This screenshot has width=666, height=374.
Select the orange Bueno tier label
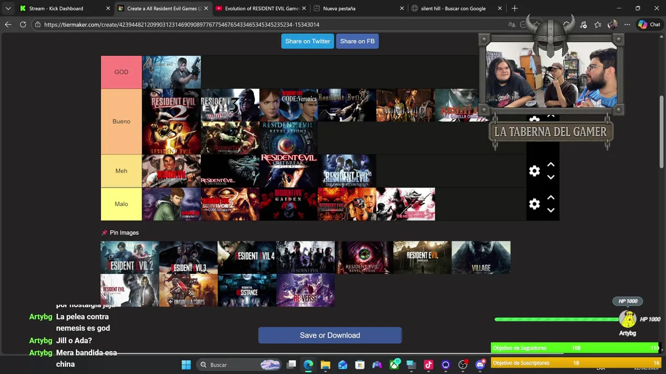tap(121, 122)
